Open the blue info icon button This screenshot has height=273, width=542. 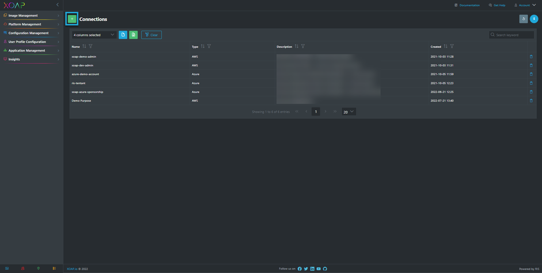tap(534, 19)
